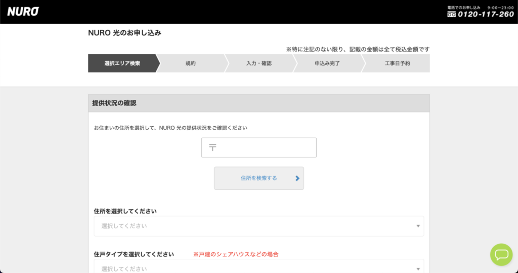518x273 pixels.
Task: Click the blue chevron on search button
Action: [297, 178]
